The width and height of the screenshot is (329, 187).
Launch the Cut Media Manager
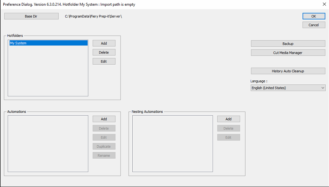coord(288,53)
